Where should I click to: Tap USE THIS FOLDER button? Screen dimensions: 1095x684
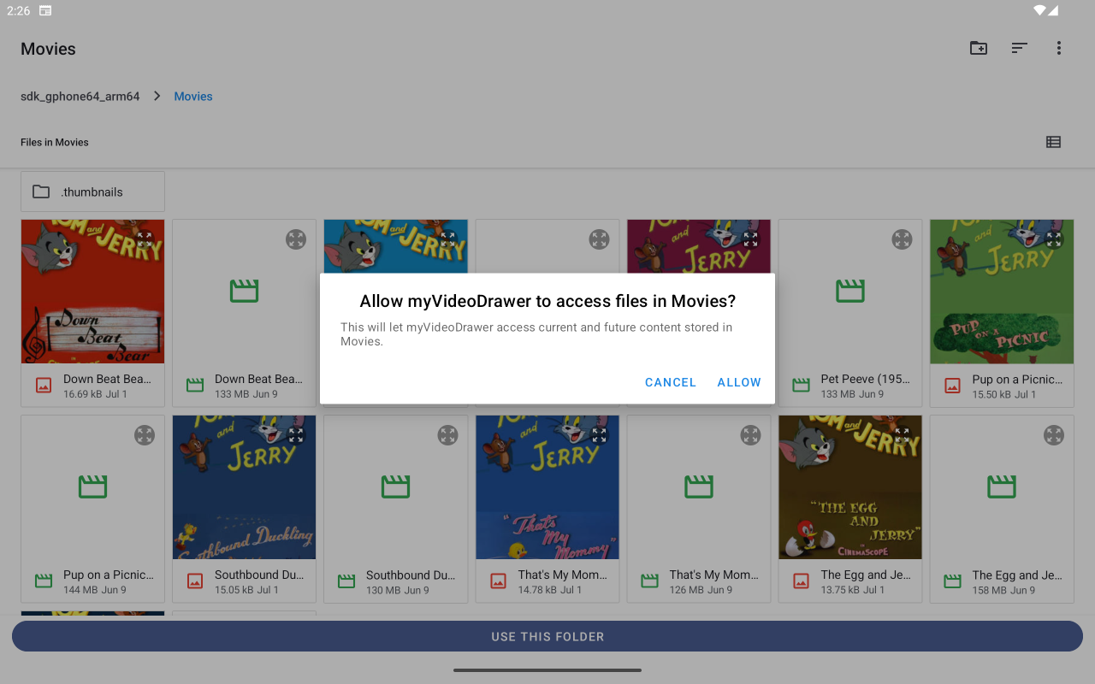(547, 636)
